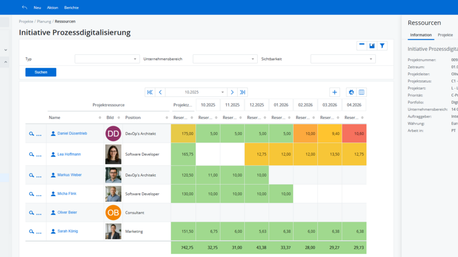Open the filter funnel icon
458x257 pixels.
[382, 46]
